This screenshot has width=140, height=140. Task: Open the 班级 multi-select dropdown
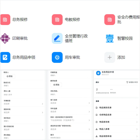[x=70, y=119]
